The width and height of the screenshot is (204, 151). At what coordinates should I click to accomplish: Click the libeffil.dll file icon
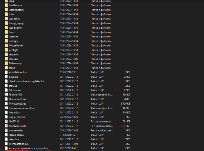coord(6,121)
